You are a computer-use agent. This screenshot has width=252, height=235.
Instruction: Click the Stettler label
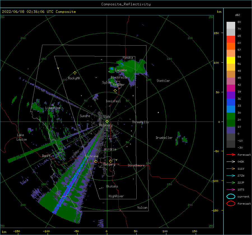163,81
